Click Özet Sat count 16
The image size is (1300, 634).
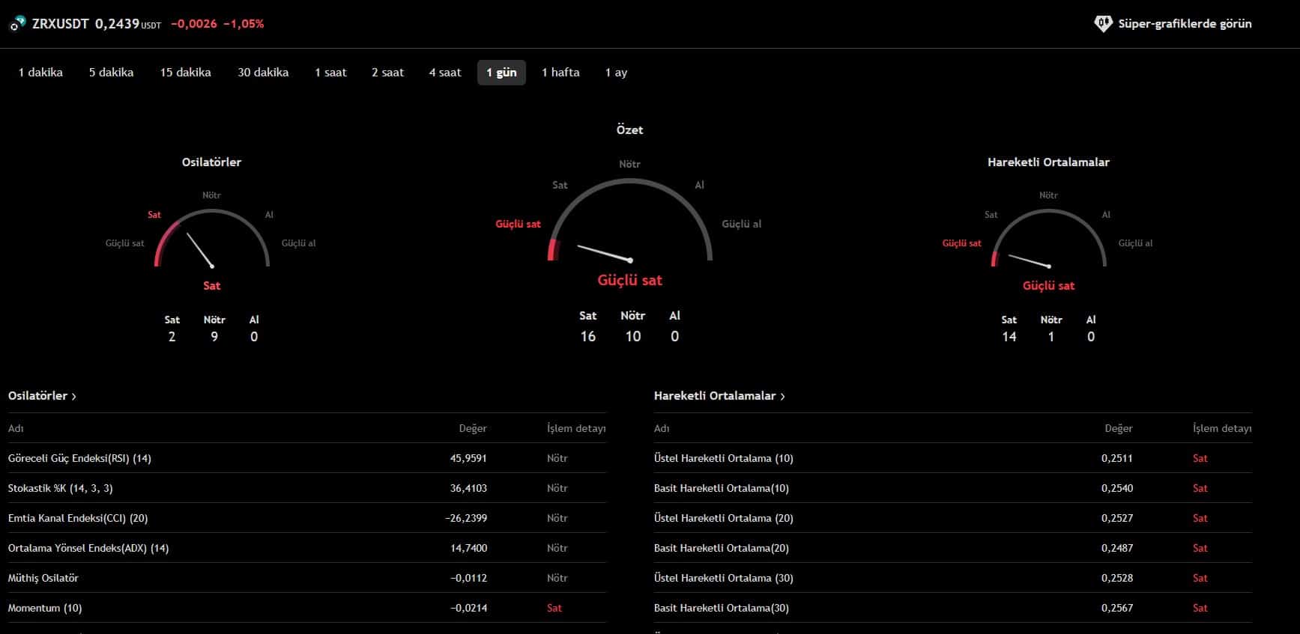(588, 337)
